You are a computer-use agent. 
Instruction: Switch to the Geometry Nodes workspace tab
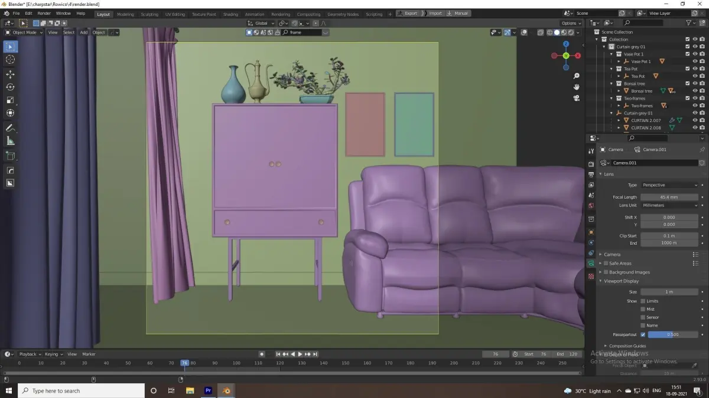[x=343, y=14]
